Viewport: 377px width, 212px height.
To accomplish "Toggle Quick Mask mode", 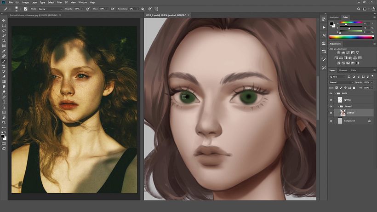I will [x=4, y=143].
